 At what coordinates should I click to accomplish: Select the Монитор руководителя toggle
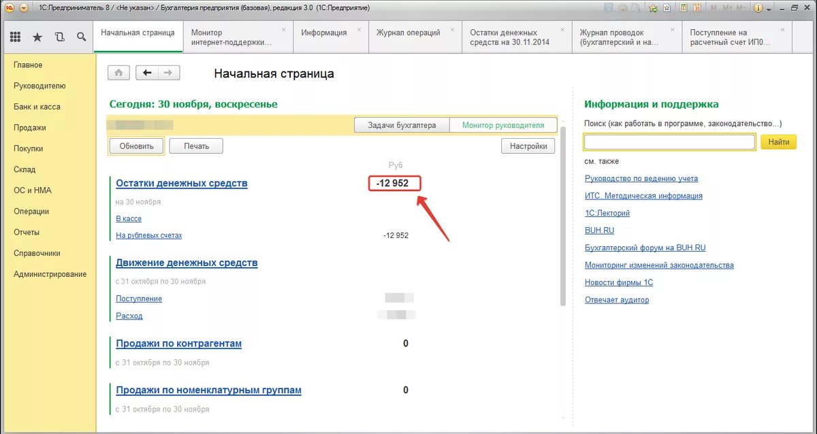pyautogui.click(x=503, y=125)
